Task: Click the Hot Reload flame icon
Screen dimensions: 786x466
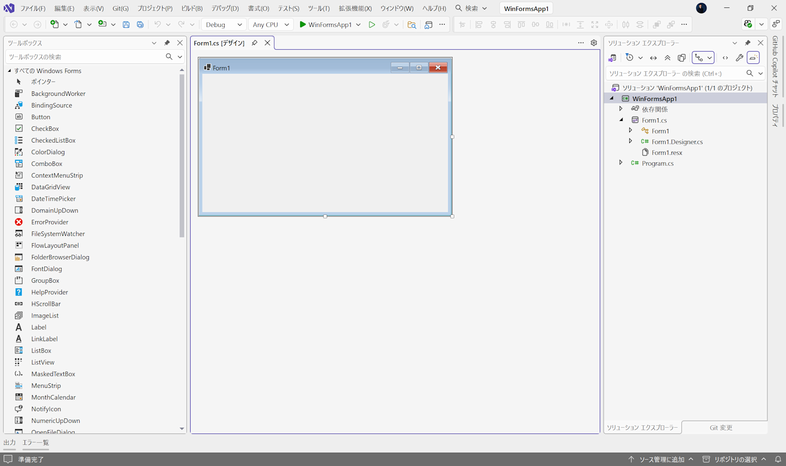Action: tap(386, 25)
